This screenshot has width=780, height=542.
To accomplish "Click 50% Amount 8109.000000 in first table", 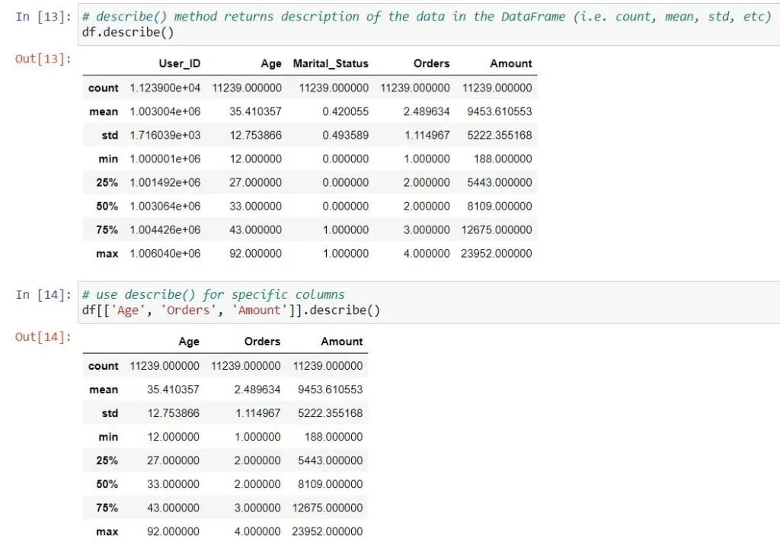I will pos(500,207).
